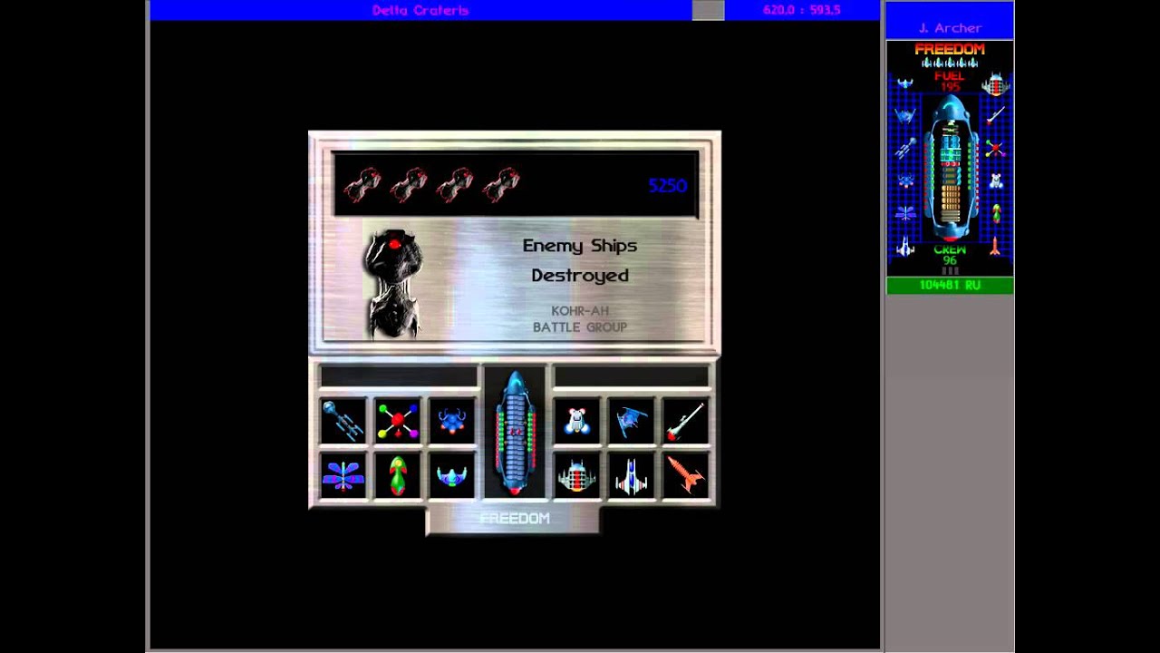Click the KOHR-AH label

[x=580, y=311]
